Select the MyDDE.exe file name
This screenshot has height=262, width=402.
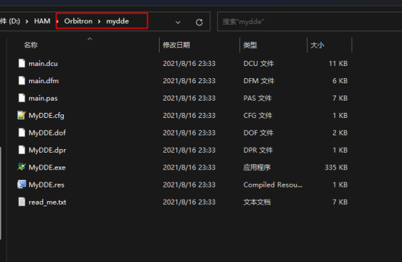[47, 167]
